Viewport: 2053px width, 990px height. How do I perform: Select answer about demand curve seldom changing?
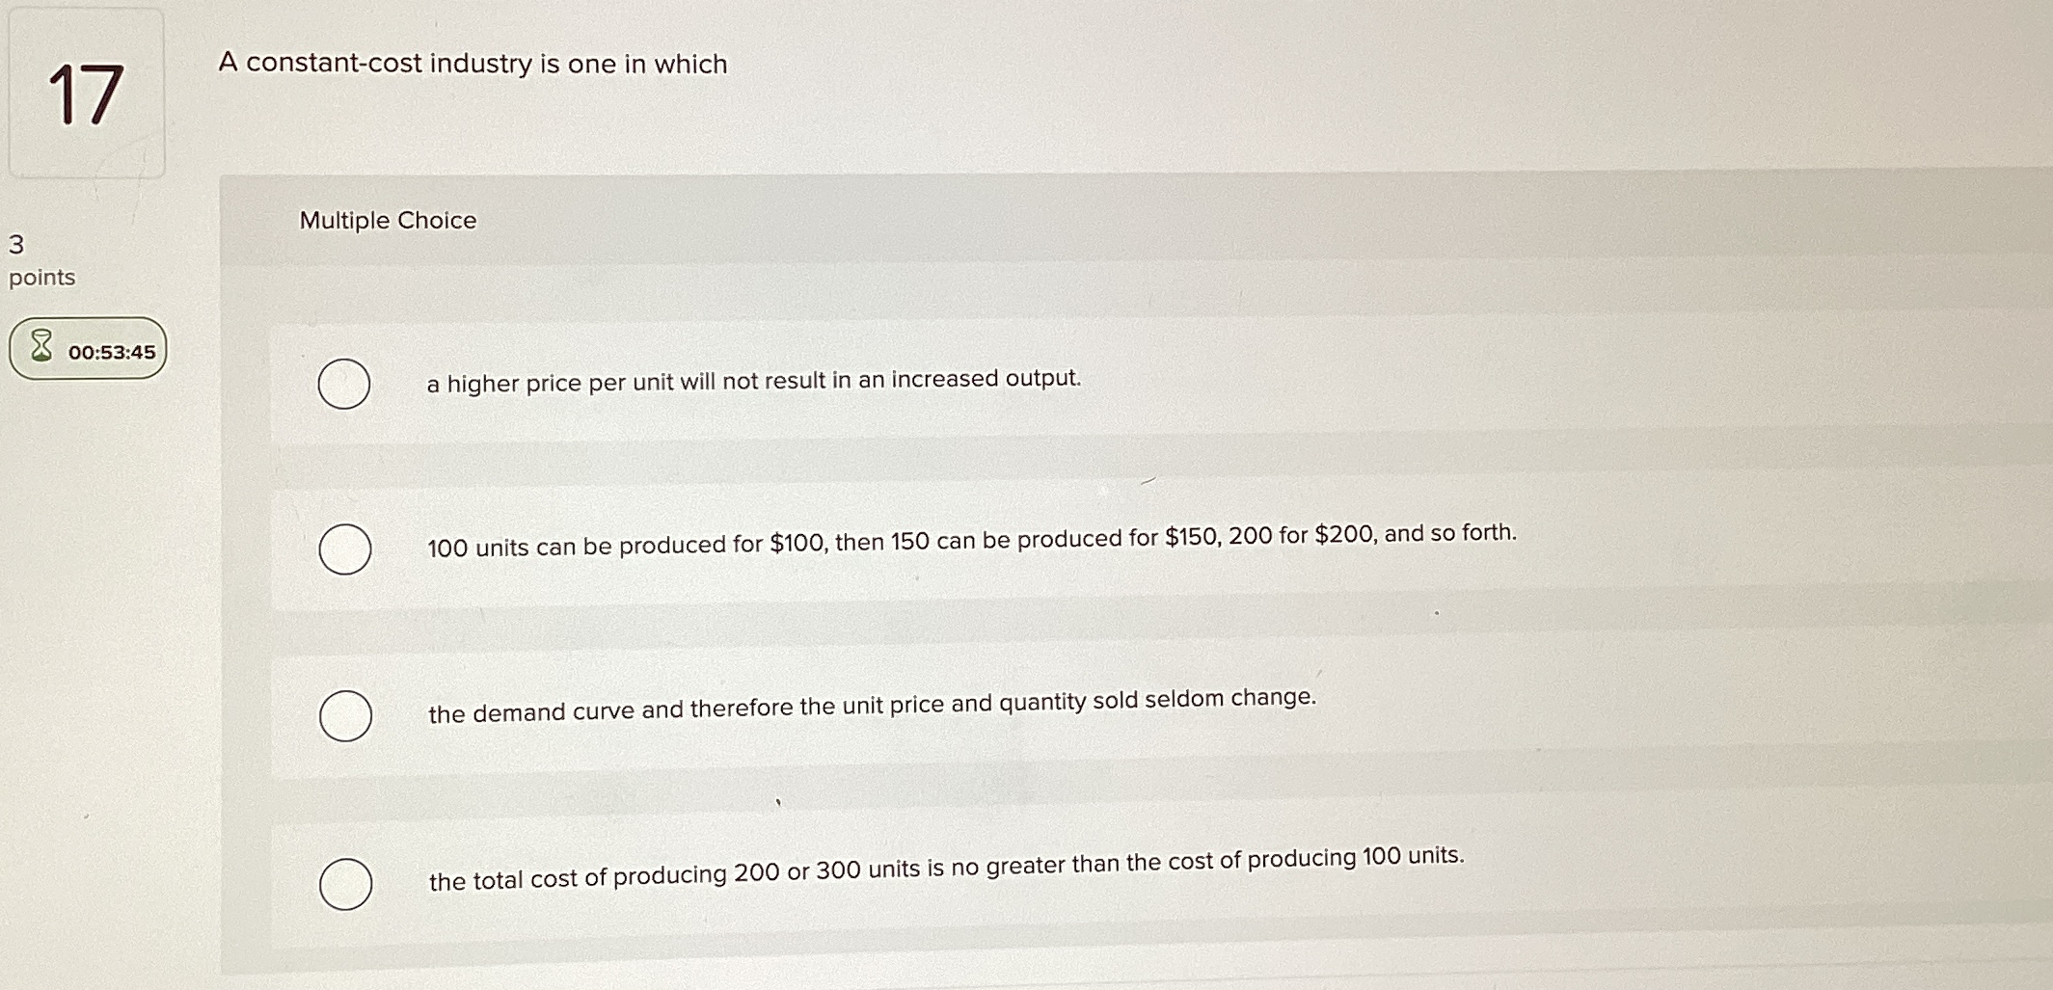tap(344, 715)
